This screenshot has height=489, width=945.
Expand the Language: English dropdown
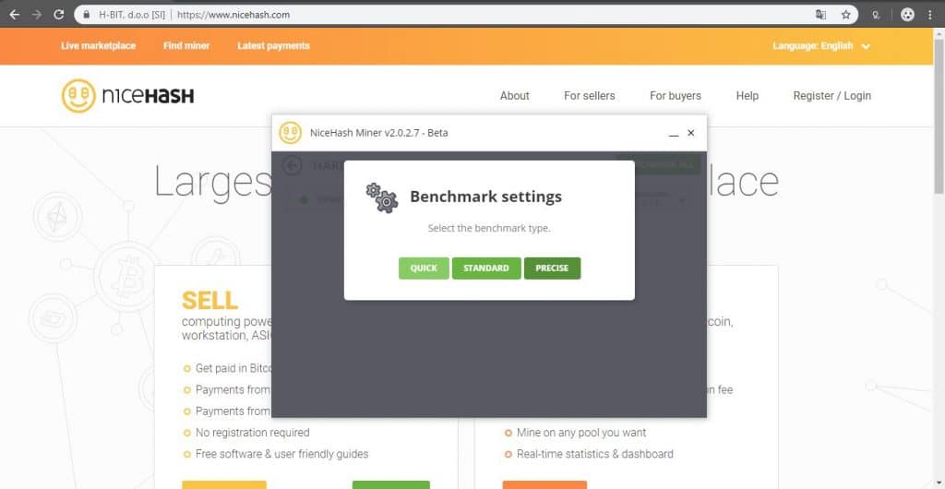coord(821,46)
